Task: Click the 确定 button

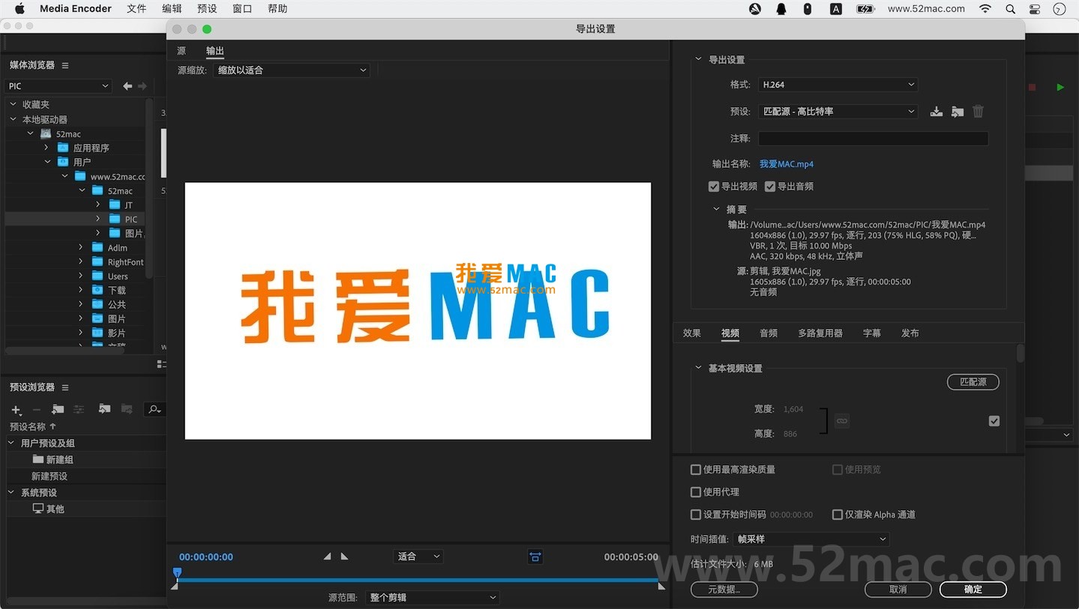Action: coord(973,590)
